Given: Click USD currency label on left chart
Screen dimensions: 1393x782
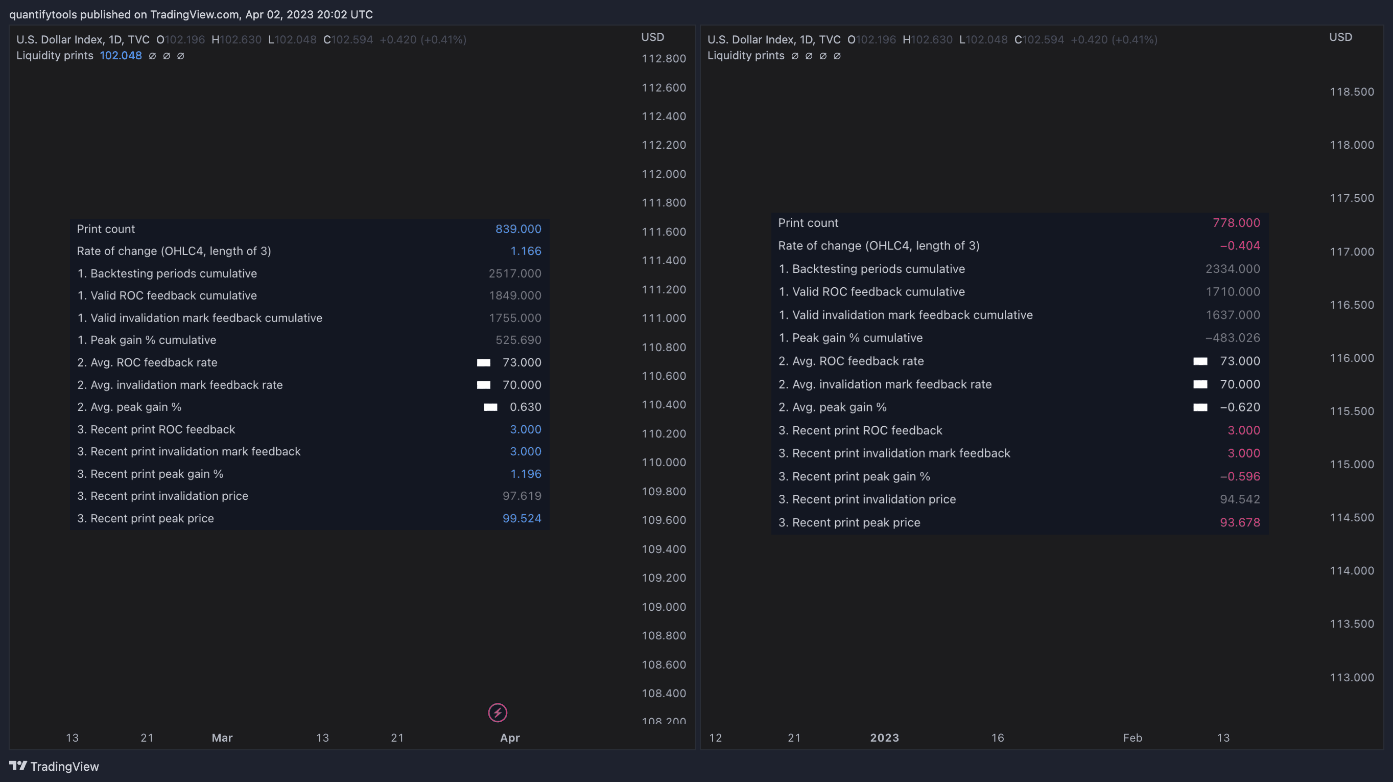Looking at the screenshot, I should (x=652, y=37).
